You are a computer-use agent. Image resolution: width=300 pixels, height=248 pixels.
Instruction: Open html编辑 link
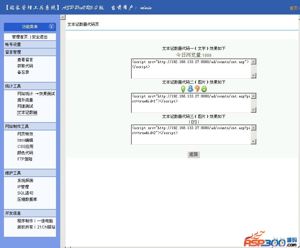[x=25, y=140]
